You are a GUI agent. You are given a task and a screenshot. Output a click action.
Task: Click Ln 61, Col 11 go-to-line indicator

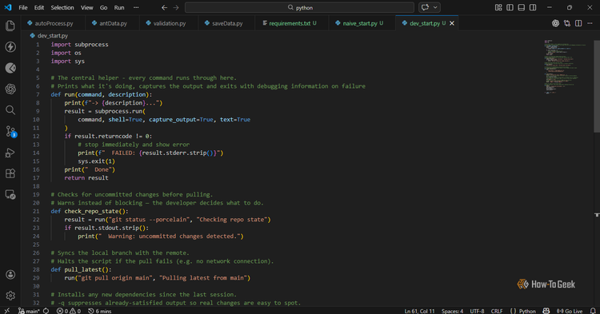click(x=419, y=311)
